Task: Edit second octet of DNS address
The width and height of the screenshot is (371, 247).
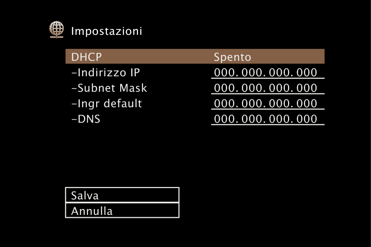Action: pyautogui.click(x=252, y=118)
